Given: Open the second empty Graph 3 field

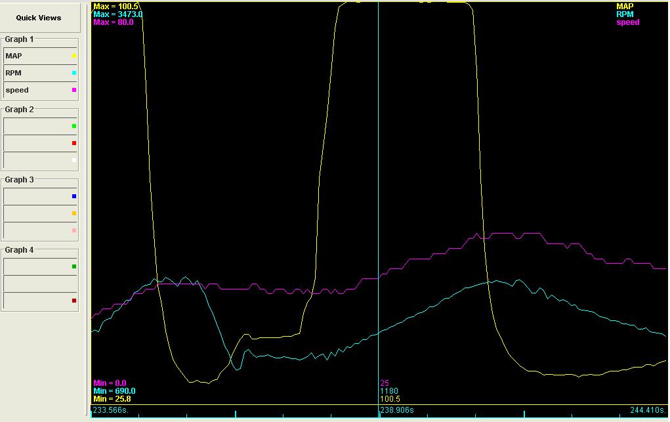Looking at the screenshot, I should pos(40,213).
